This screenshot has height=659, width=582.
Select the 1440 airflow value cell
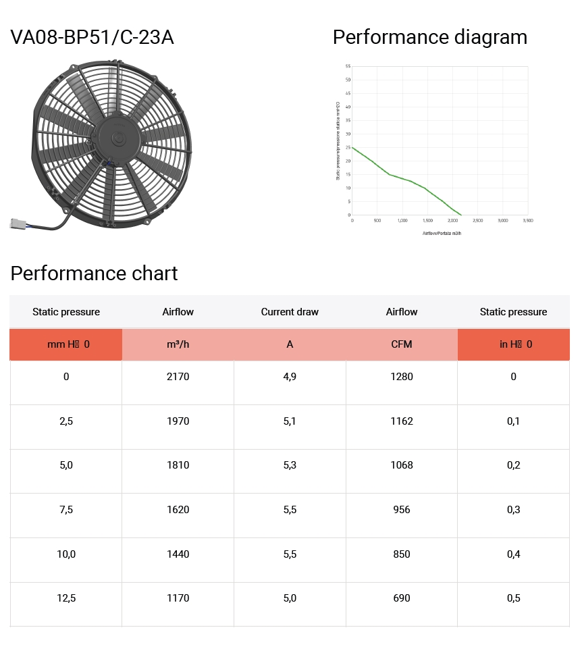178,554
